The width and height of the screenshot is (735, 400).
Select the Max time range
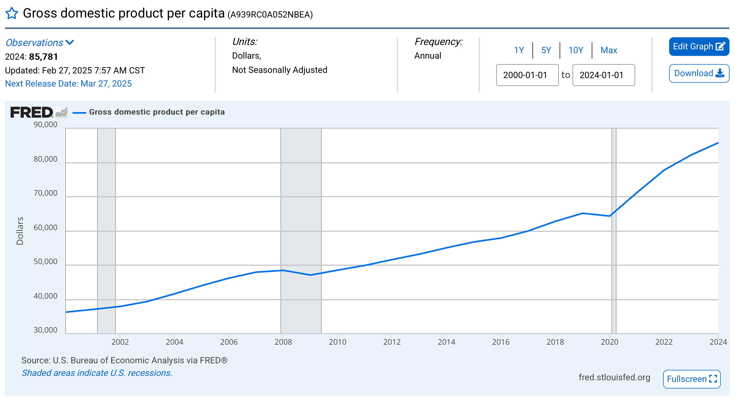tap(608, 50)
